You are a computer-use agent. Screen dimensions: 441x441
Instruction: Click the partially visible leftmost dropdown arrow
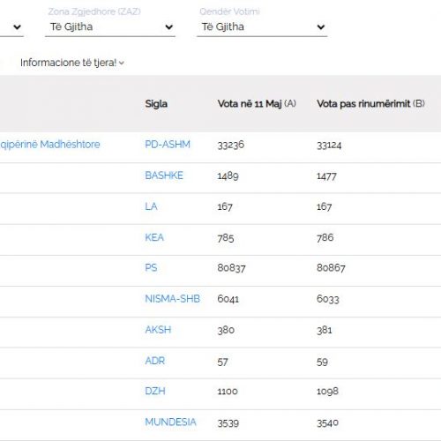coord(17,27)
